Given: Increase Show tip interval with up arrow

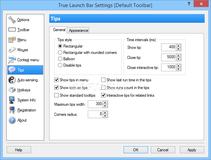Looking at the screenshot, I should (x=179, y=46).
